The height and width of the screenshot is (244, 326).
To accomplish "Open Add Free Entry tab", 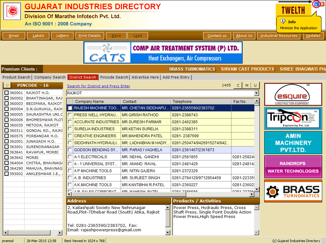I will pyautogui.click(x=176, y=77).
